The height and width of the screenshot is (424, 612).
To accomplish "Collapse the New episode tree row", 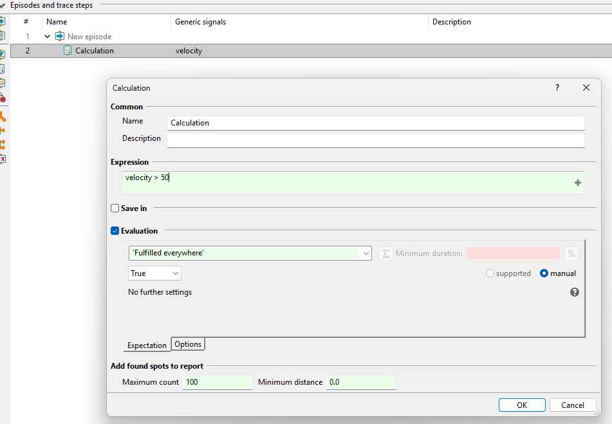I will [x=47, y=36].
